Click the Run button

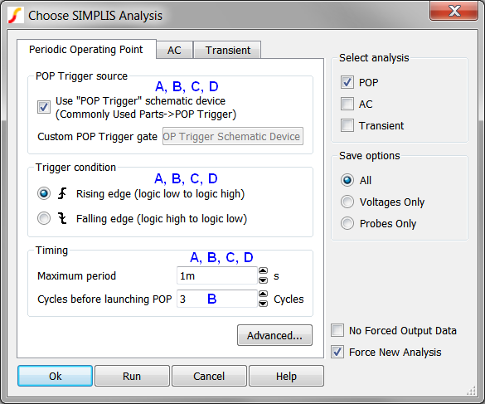tap(132, 376)
